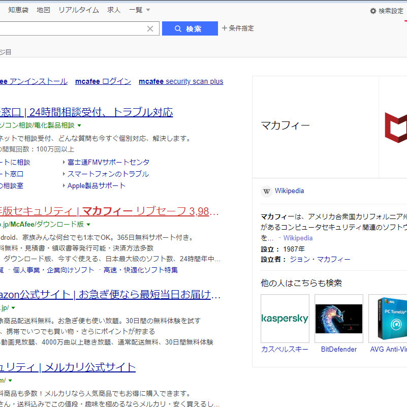The image size is (407, 407).
Task: Click the Wikipedia W icon
Action: pyautogui.click(x=267, y=191)
